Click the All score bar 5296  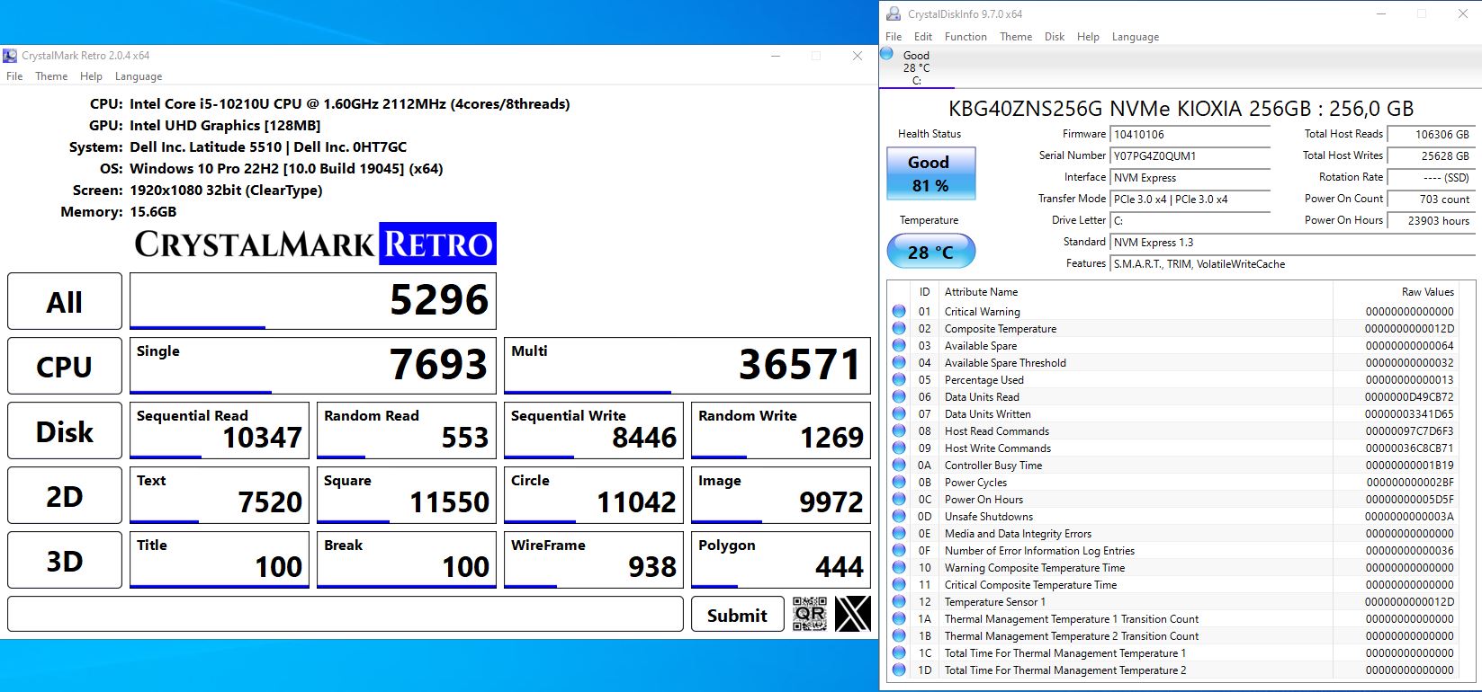(313, 301)
